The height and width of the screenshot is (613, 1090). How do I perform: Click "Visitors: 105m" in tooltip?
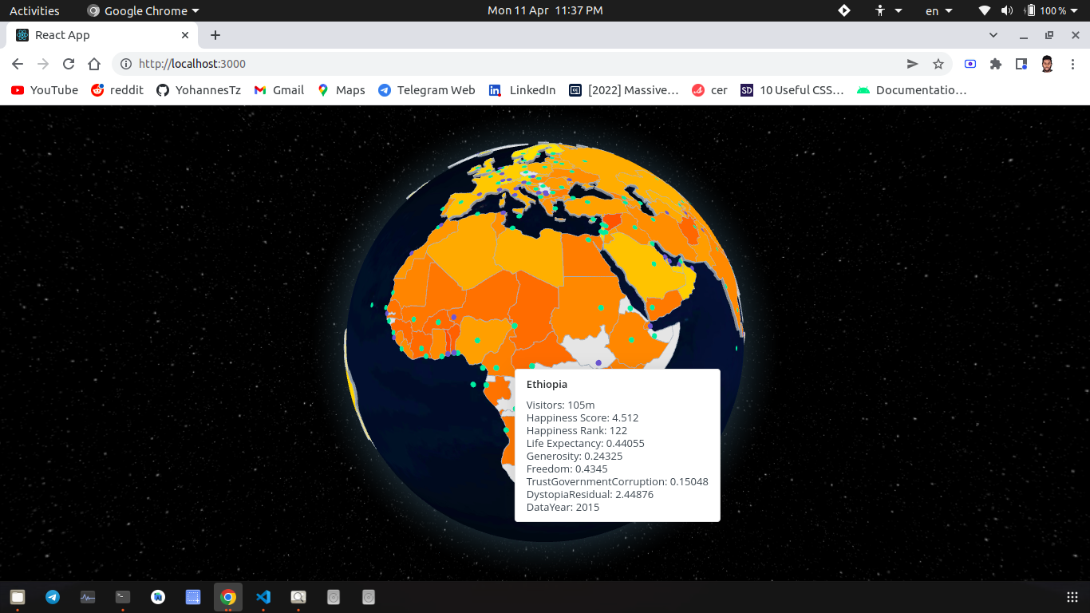[560, 405]
